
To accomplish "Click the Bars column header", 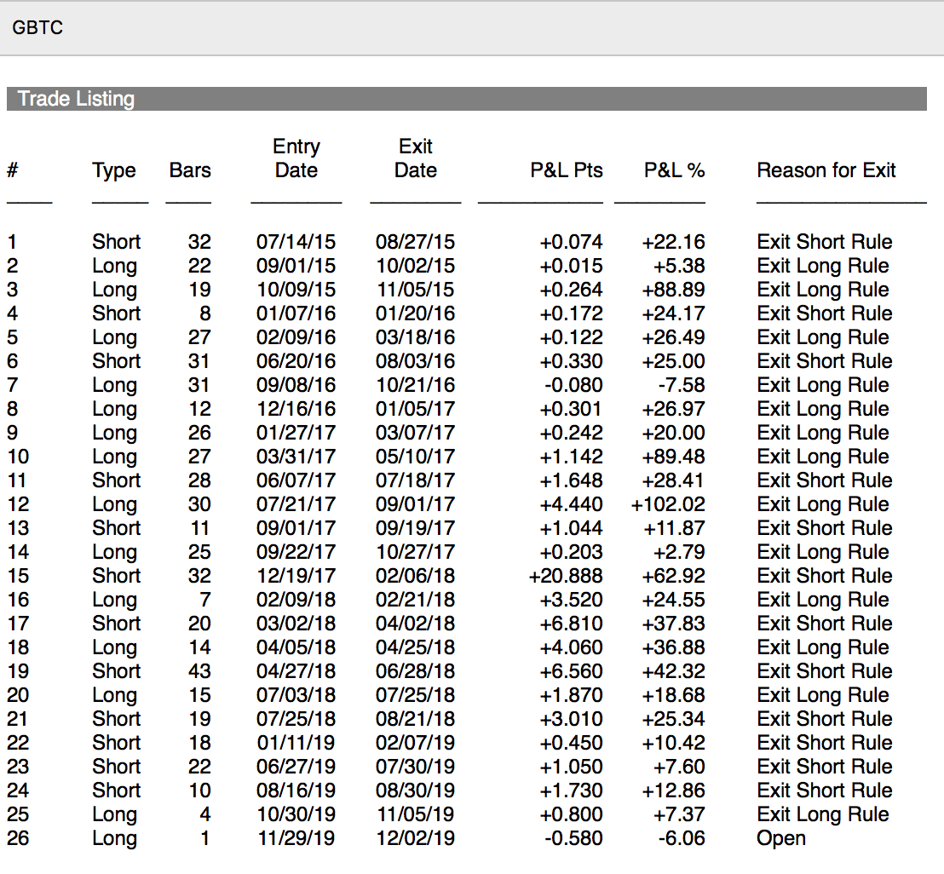I will pos(190,170).
